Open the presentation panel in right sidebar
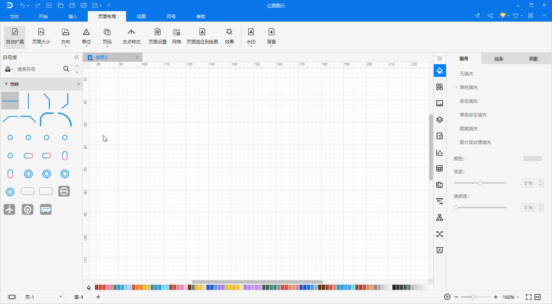Viewport: 552px width, 304px height. point(440,250)
